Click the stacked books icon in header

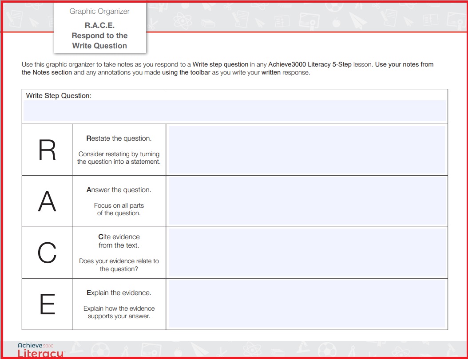click(208, 23)
